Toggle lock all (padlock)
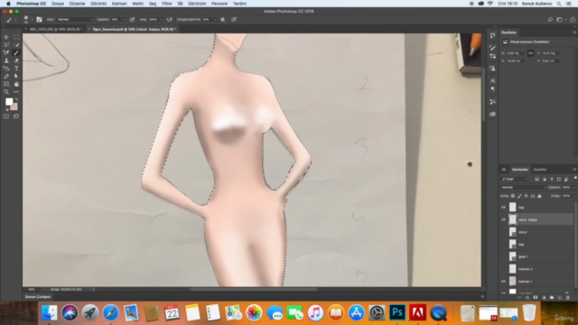578x325 pixels. click(539, 196)
